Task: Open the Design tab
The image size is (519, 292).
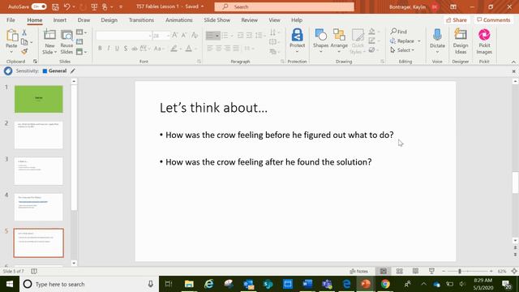Action: click(109, 19)
